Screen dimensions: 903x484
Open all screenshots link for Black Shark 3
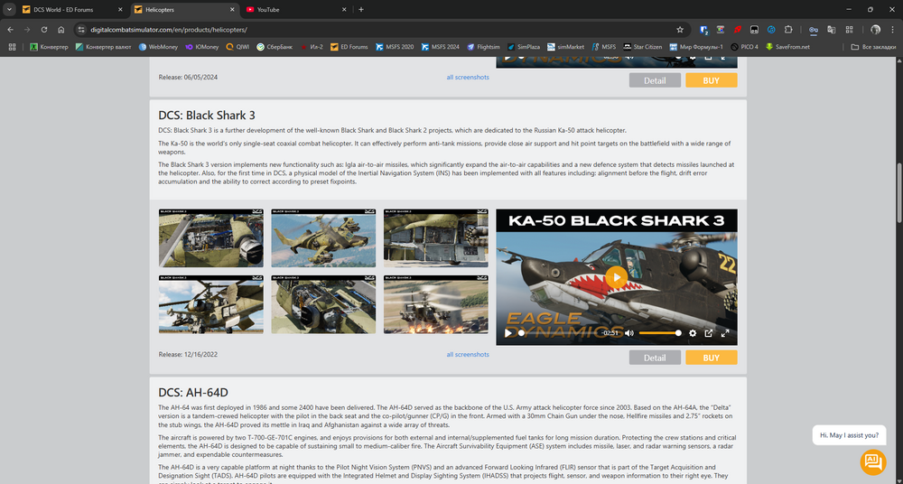(x=468, y=354)
